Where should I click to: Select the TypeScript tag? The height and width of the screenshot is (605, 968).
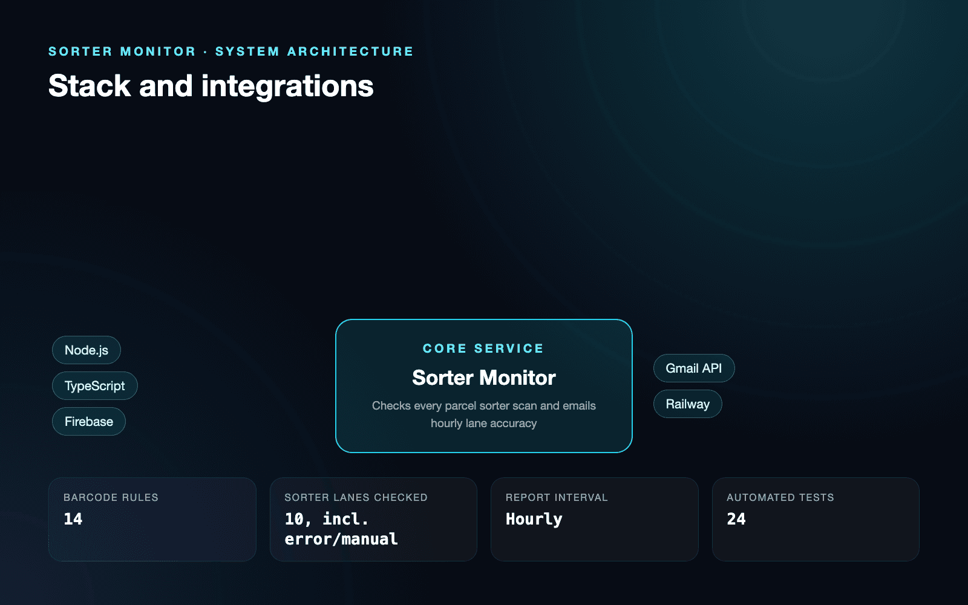(95, 386)
